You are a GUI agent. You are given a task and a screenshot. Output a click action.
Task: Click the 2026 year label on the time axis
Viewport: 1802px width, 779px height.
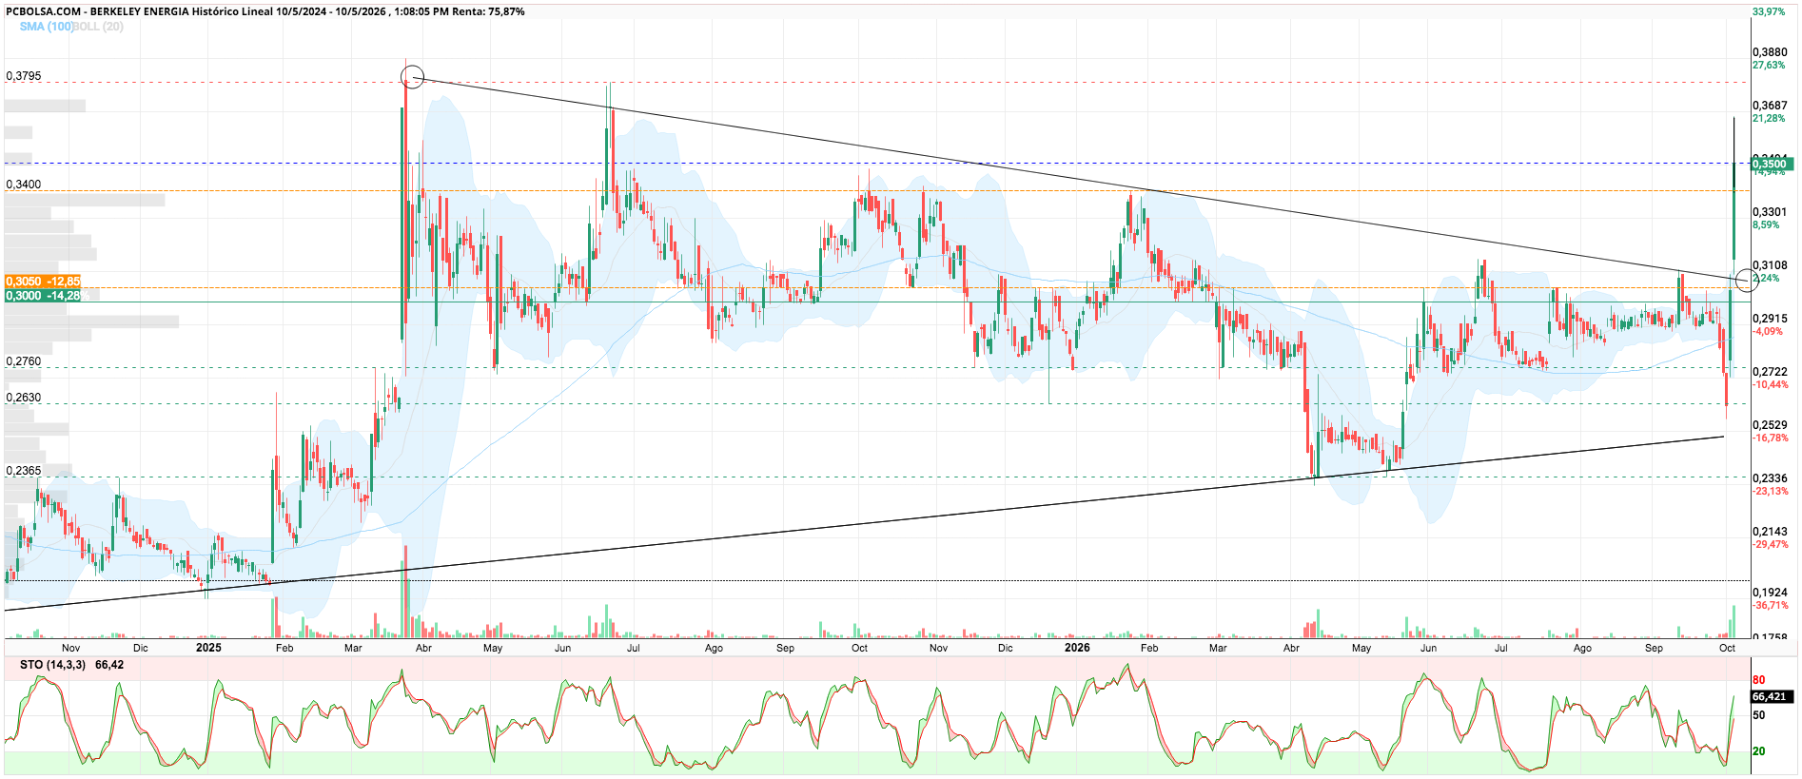[1077, 648]
